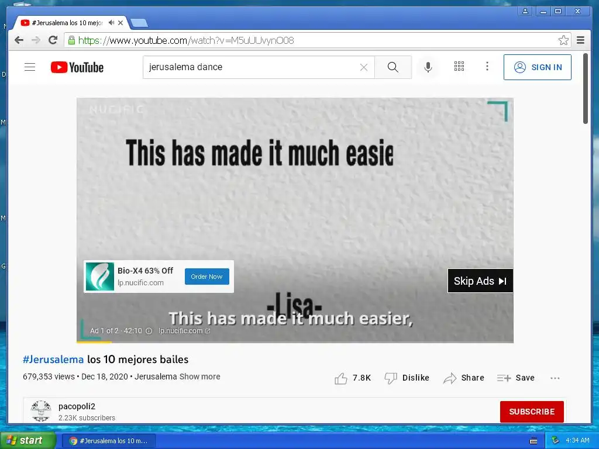
Task: Click the ad progress bar
Action: [x=295, y=341]
